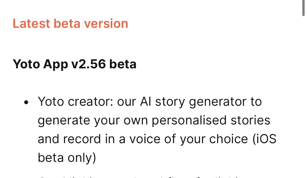The height and width of the screenshot is (178, 307).
Task: Click the "Latest beta version" heading
Action: click(70, 24)
